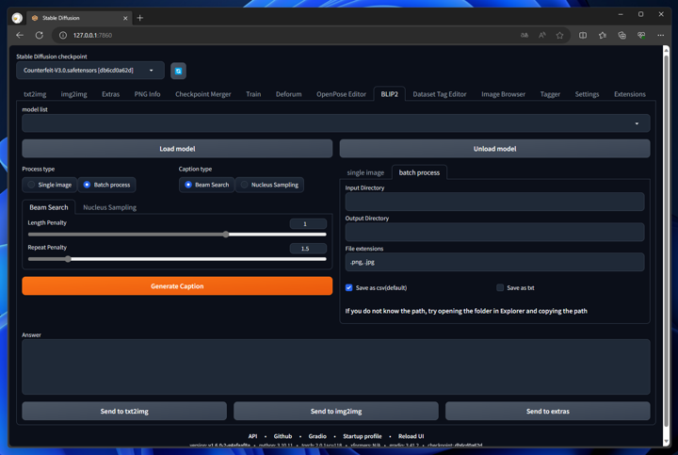This screenshot has width=678, height=455.
Task: Select Beam Search caption type radio
Action: tap(206, 185)
